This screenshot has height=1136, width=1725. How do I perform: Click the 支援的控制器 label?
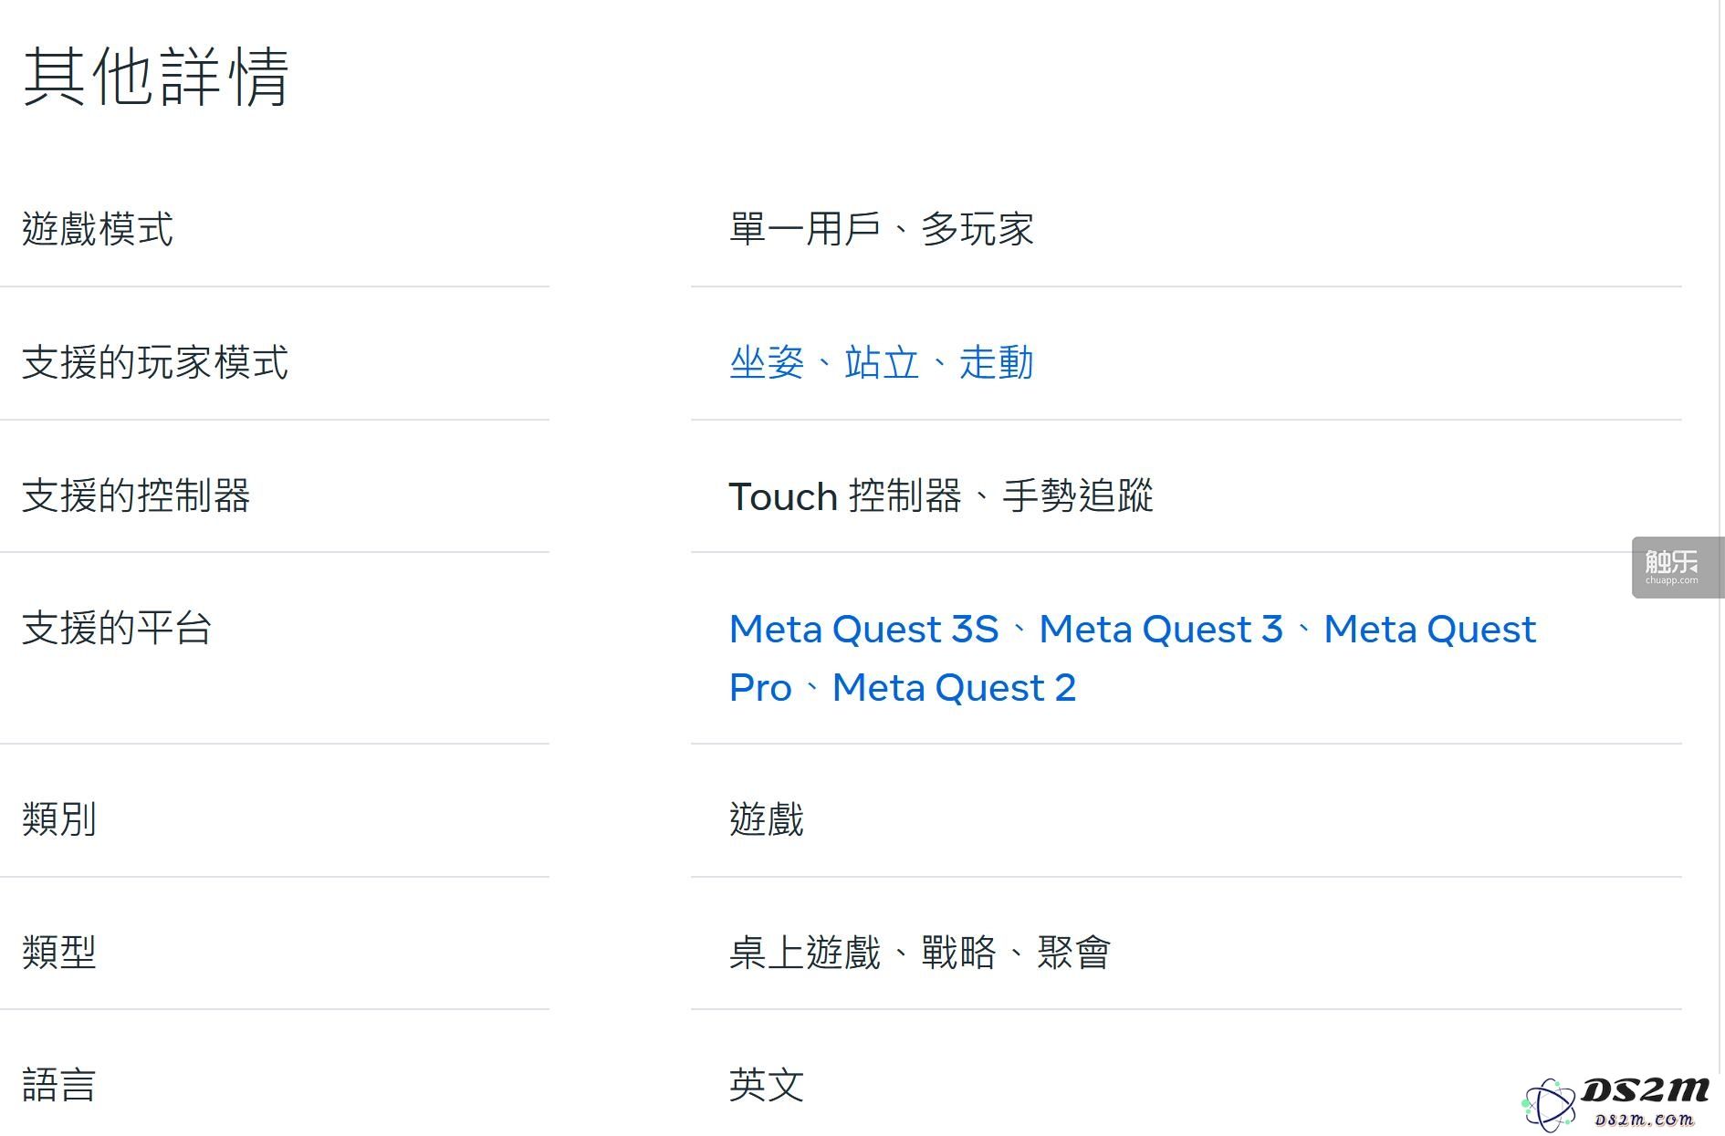coord(136,495)
